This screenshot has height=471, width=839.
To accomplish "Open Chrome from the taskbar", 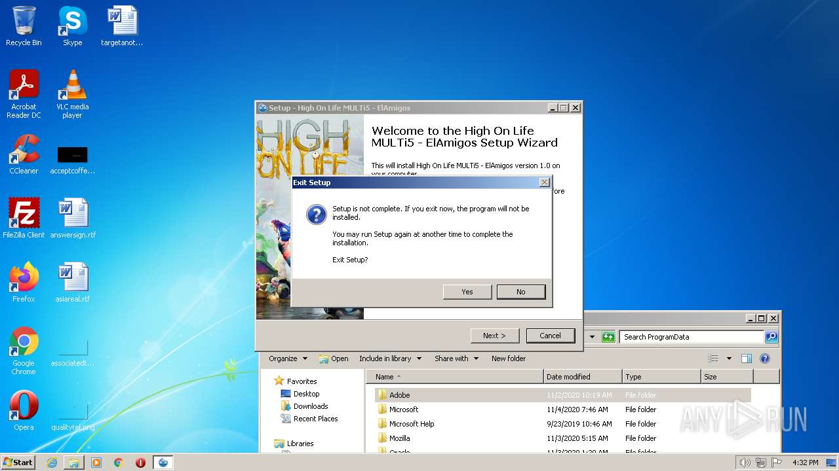I will tap(119, 462).
